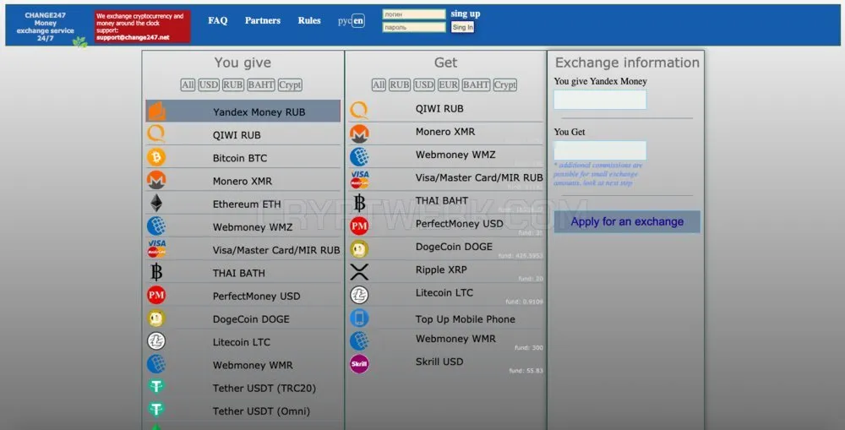Filter Get list by EUR
This screenshot has width=845, height=430.
[x=449, y=84]
